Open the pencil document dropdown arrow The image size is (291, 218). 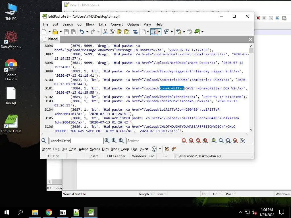[184, 32]
